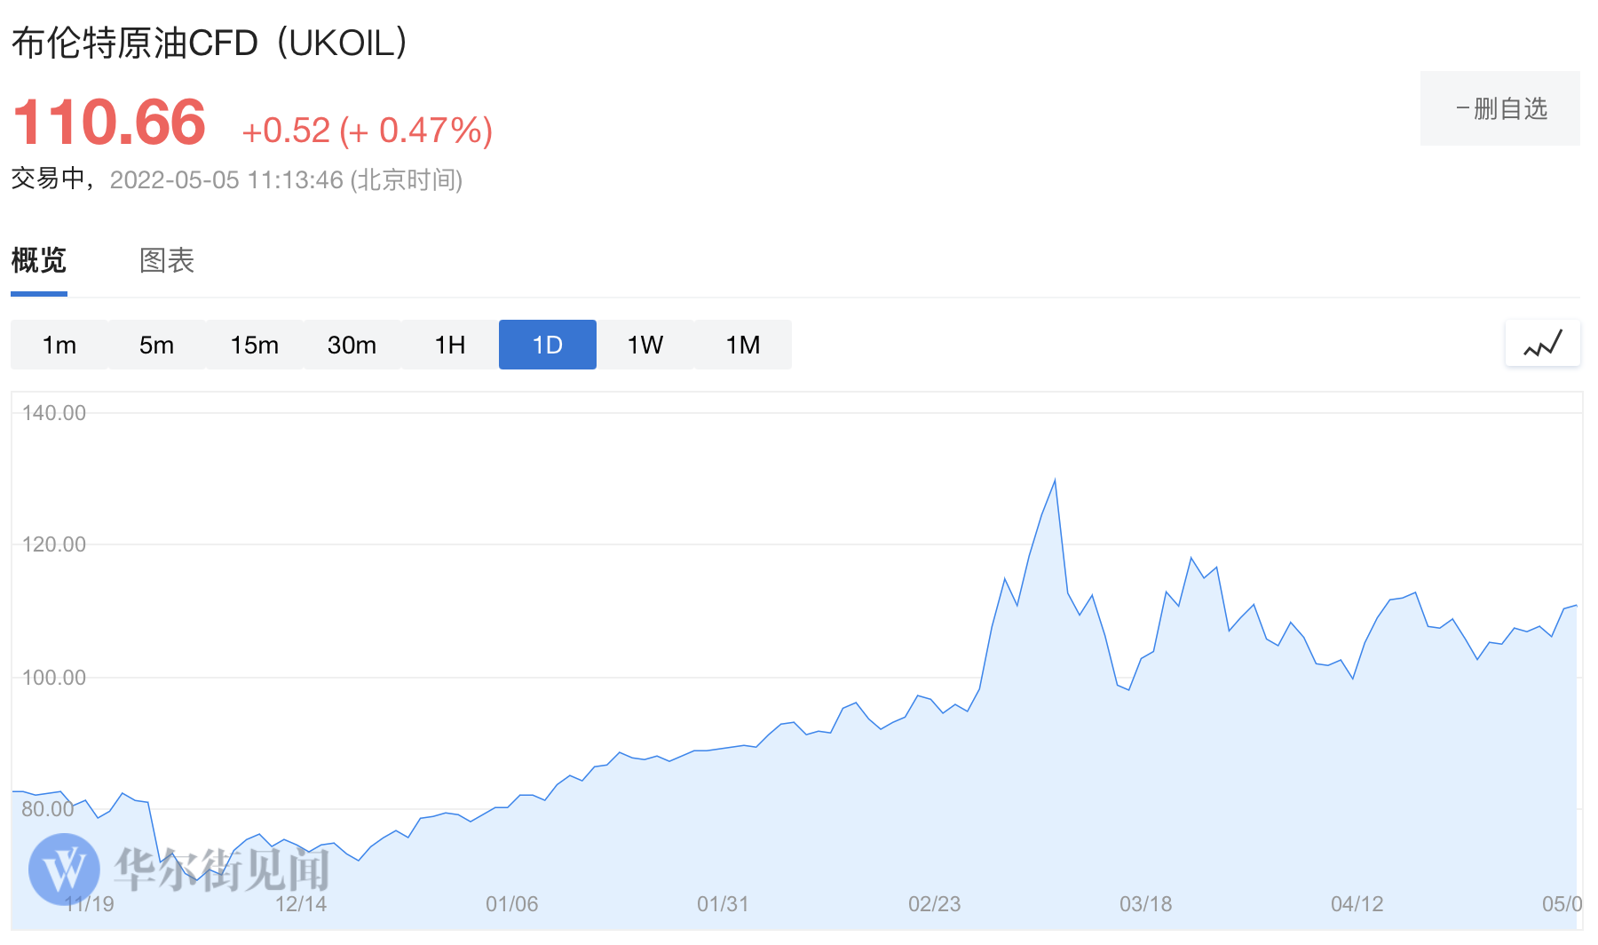Click the 01/06 date label on axis

[511, 904]
